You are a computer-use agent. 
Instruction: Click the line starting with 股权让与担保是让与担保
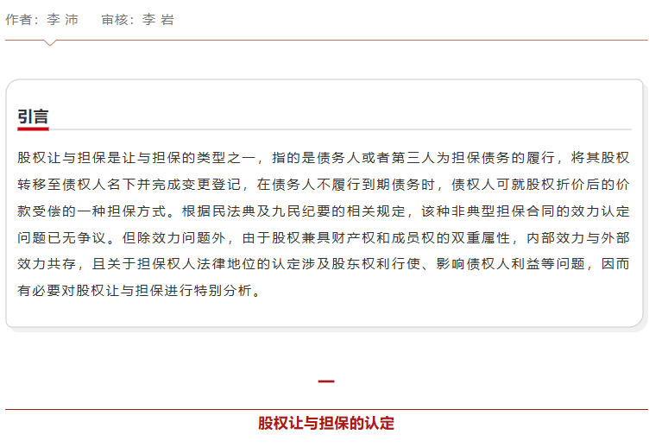[x=324, y=158]
